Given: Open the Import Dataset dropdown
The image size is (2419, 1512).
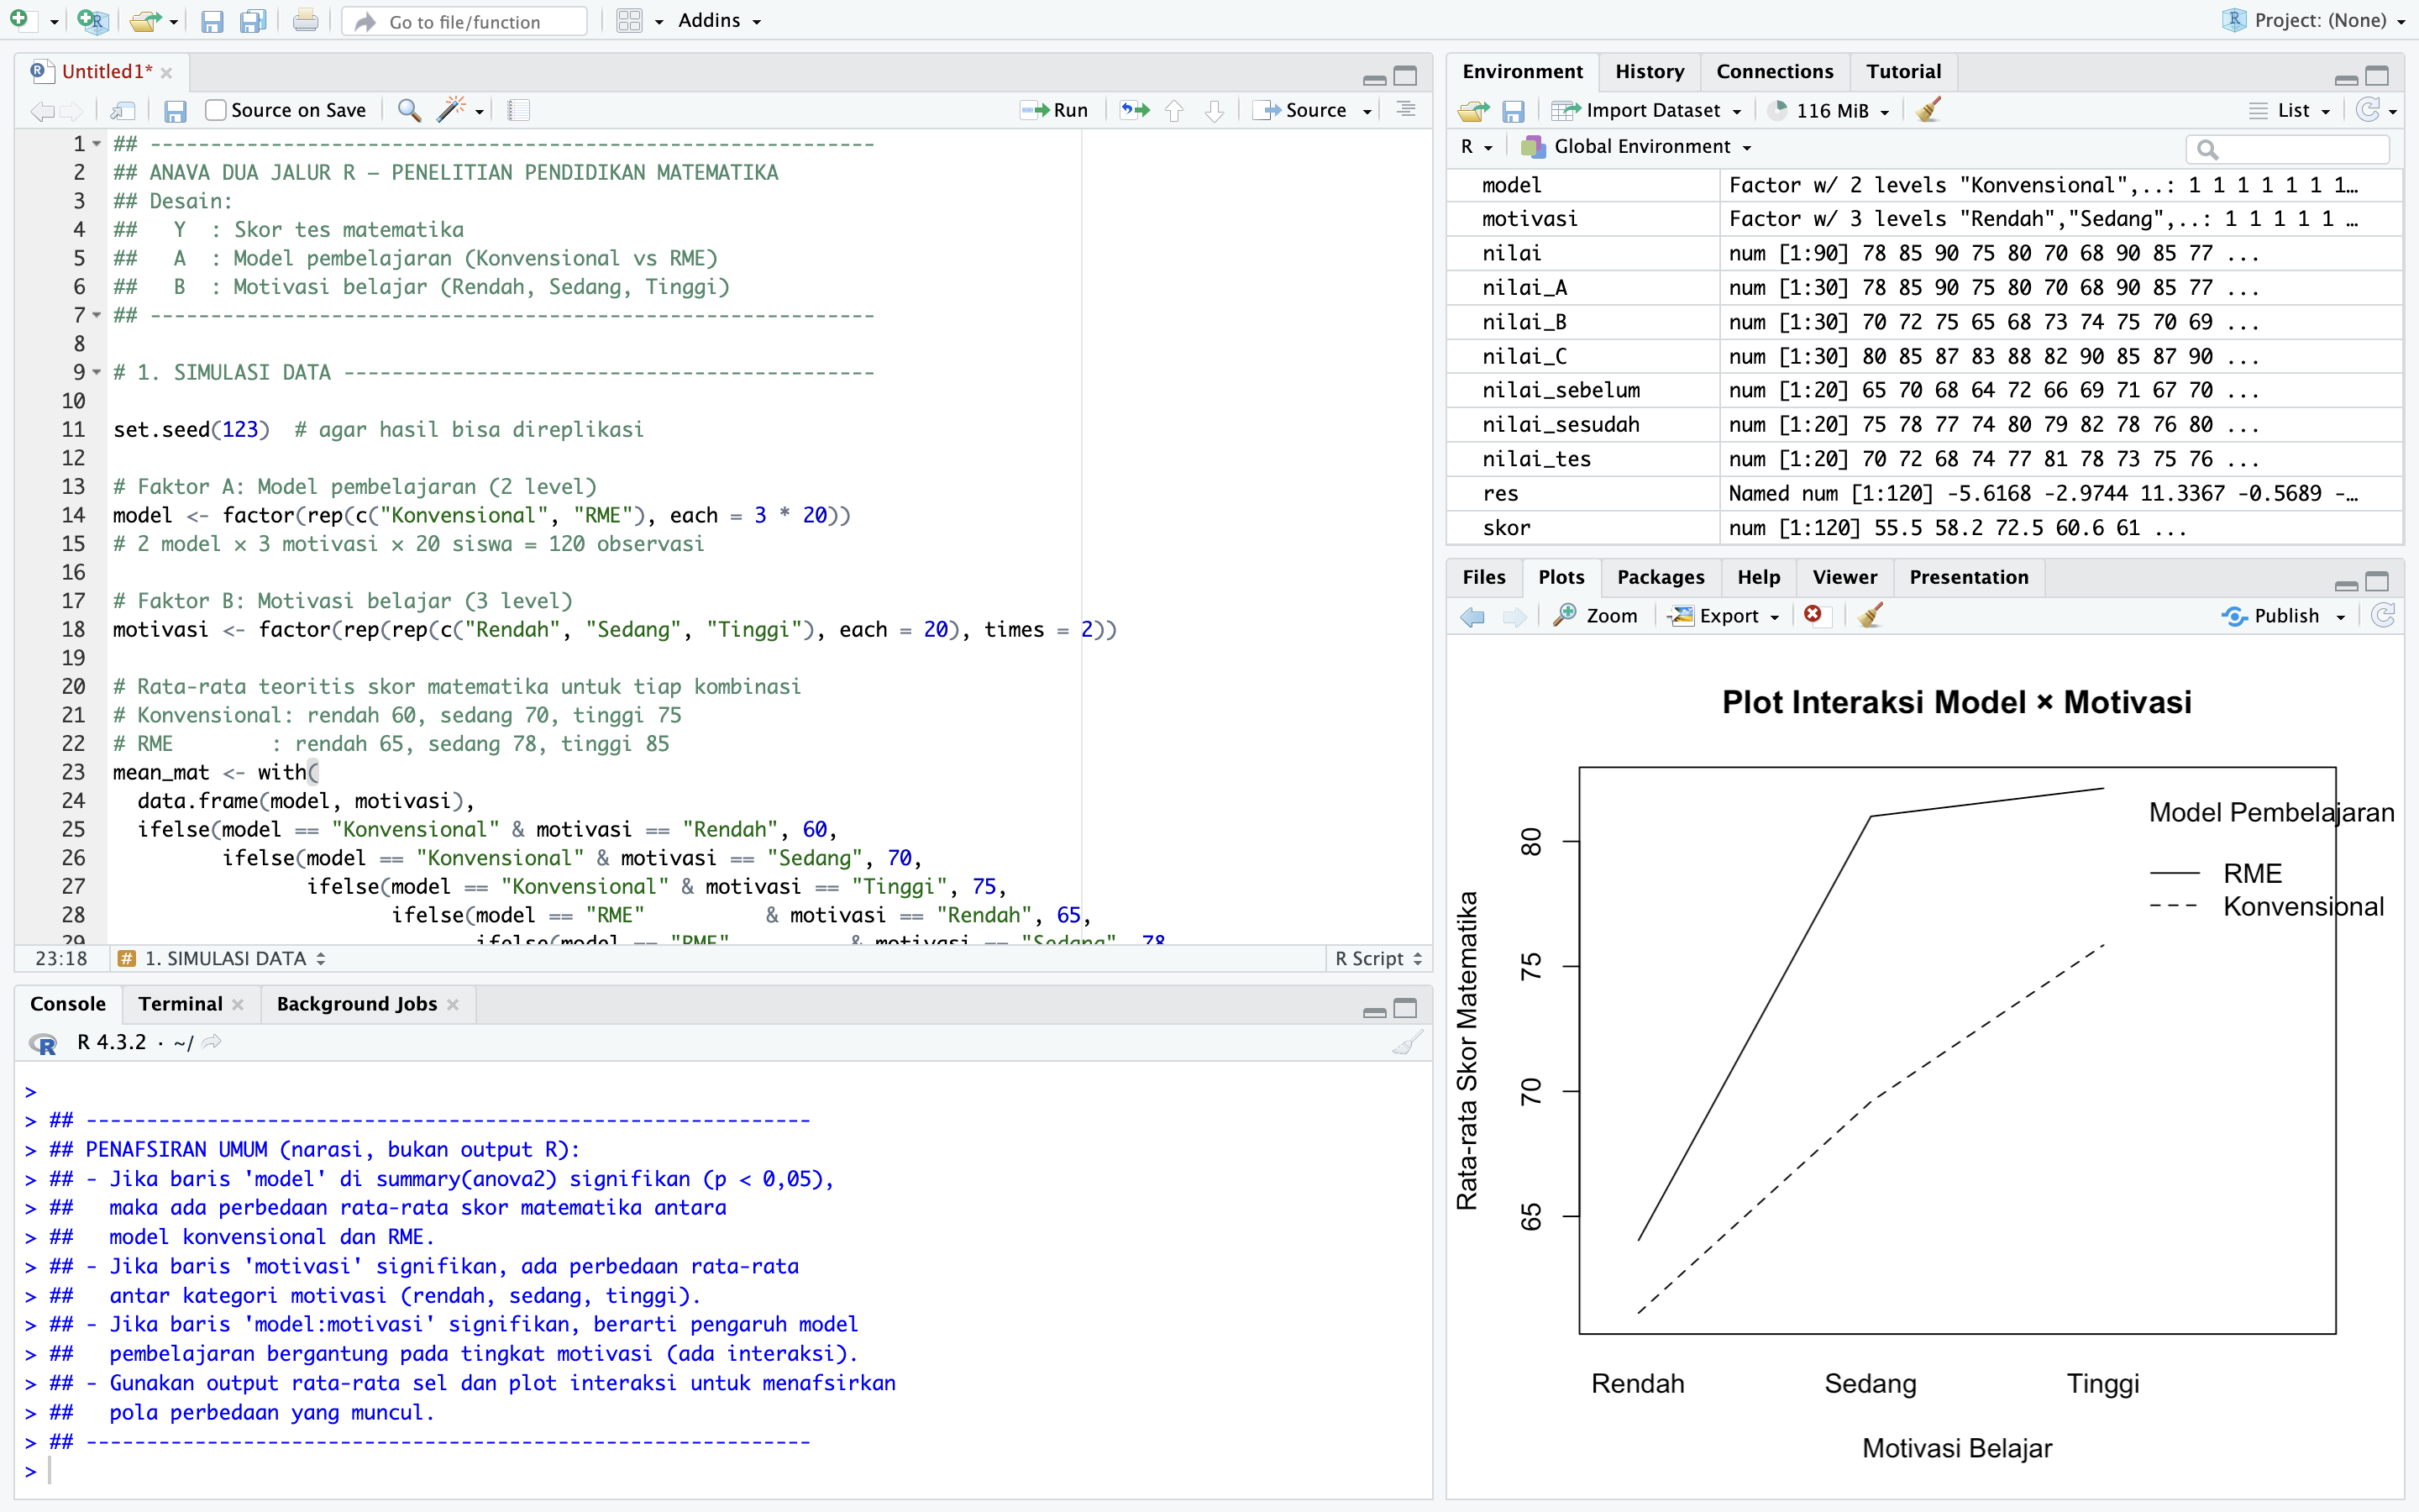Looking at the screenshot, I should coord(1651,110).
